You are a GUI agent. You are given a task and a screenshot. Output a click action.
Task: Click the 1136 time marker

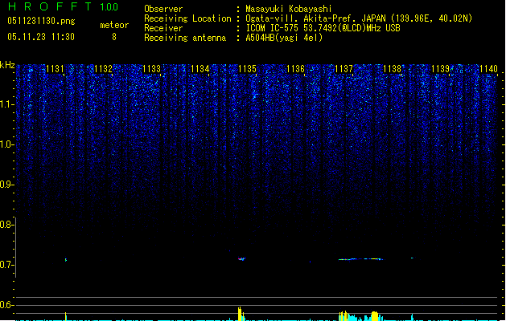[x=295, y=69]
